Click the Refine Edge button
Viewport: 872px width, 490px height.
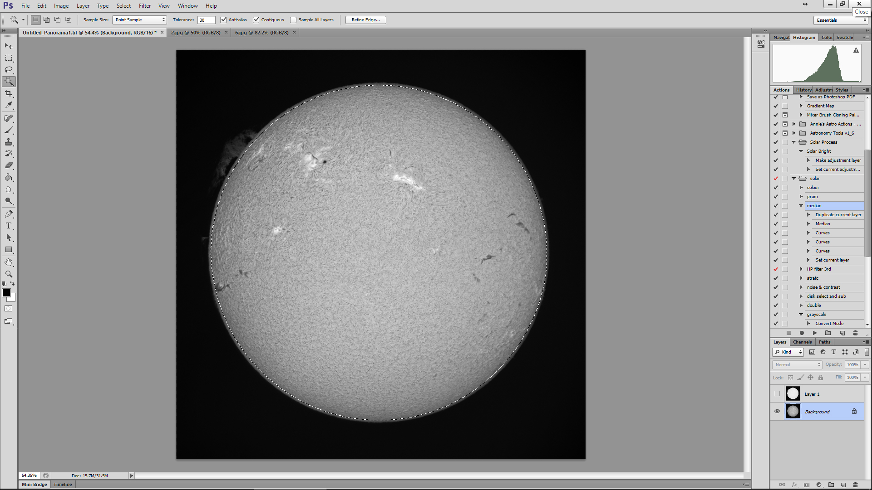366,20
